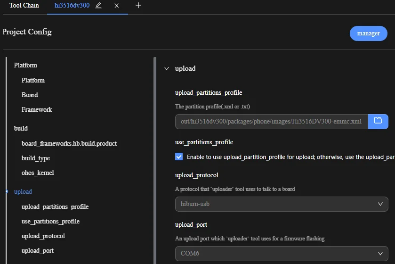395x264 pixels.
Task: Jump to upload_protocol in sidebar
Action: click(x=43, y=236)
